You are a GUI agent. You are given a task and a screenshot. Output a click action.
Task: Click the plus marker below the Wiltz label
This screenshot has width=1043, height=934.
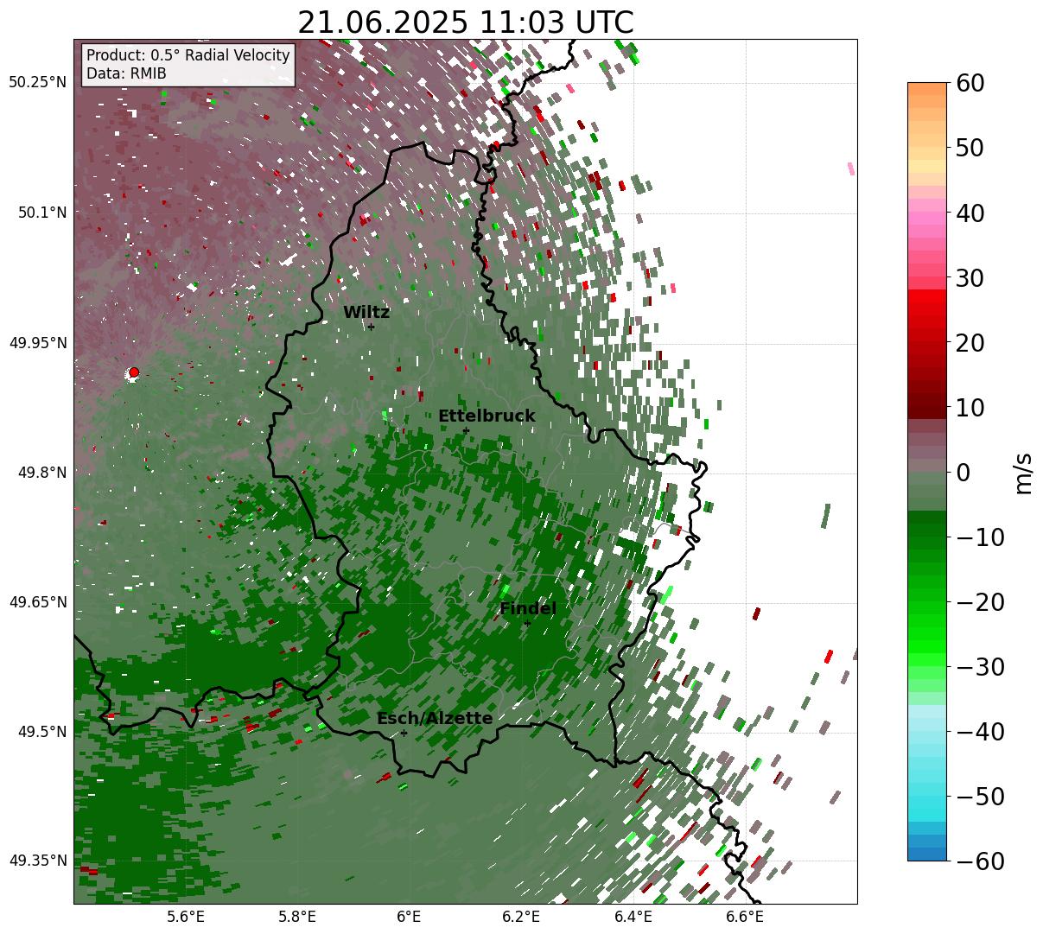371,327
